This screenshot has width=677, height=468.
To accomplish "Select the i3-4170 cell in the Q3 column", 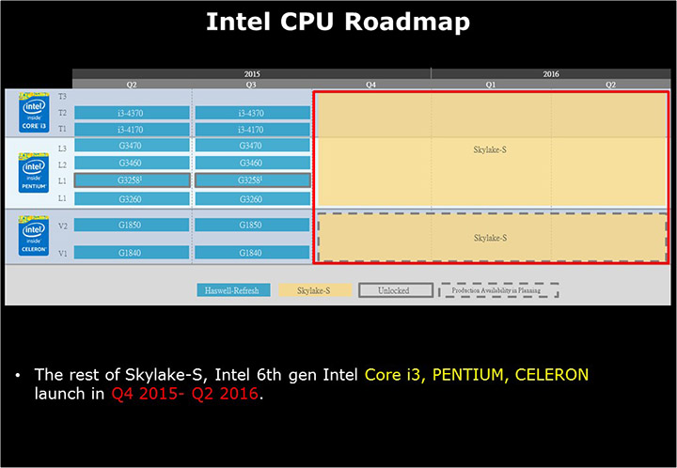I will [x=252, y=130].
